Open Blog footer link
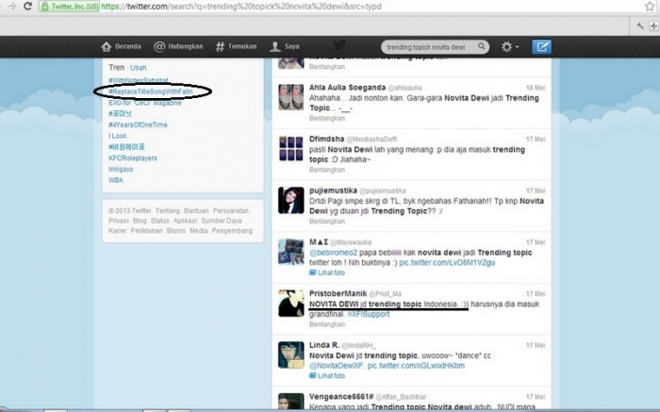660x412 pixels. [140, 221]
